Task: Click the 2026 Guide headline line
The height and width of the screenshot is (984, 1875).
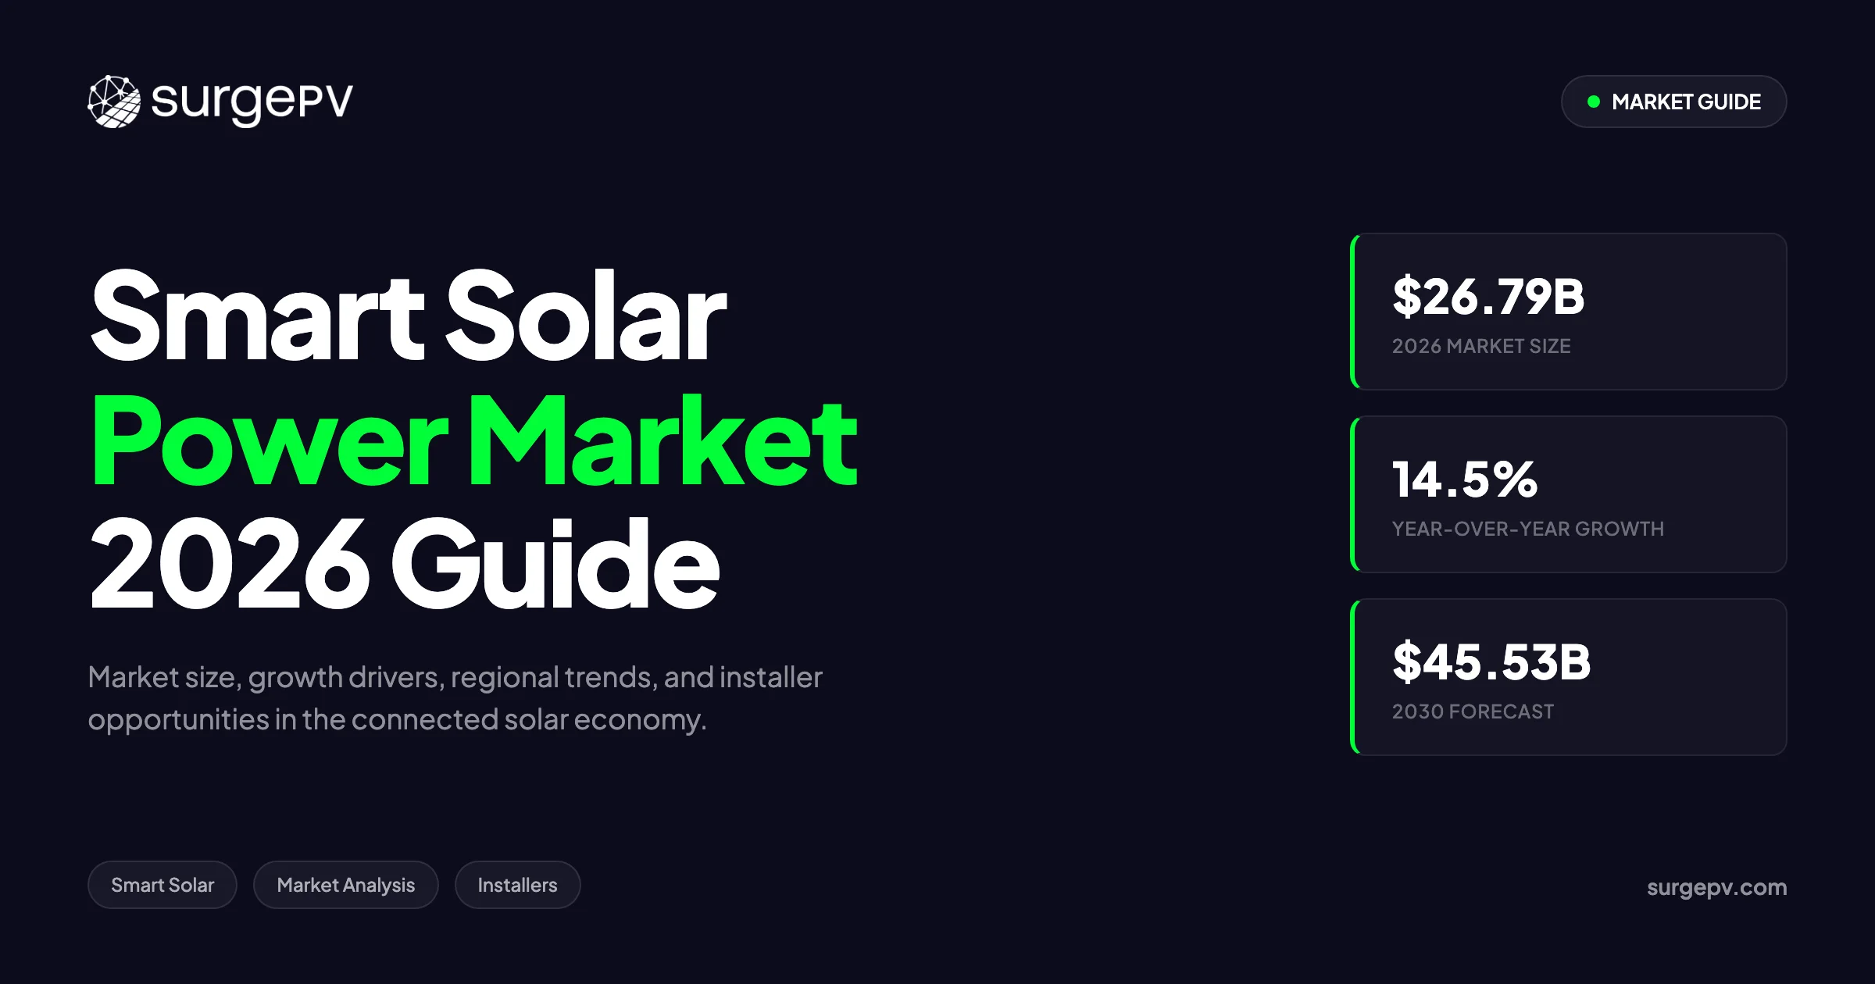Action: pos(404,562)
